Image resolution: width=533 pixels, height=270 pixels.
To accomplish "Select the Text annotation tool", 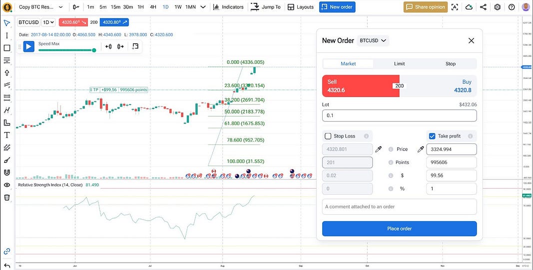I will pos(7,135).
